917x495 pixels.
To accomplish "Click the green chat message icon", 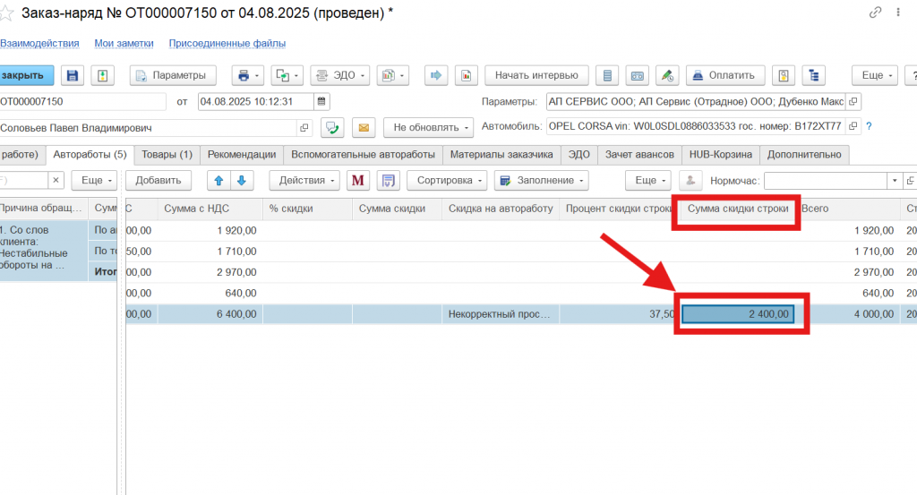I will 333,127.
